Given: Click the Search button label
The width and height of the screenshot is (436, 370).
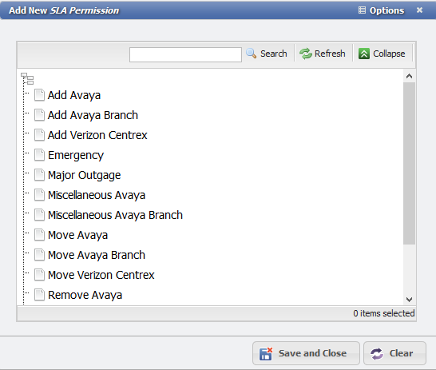Looking at the screenshot, I should coord(274,54).
